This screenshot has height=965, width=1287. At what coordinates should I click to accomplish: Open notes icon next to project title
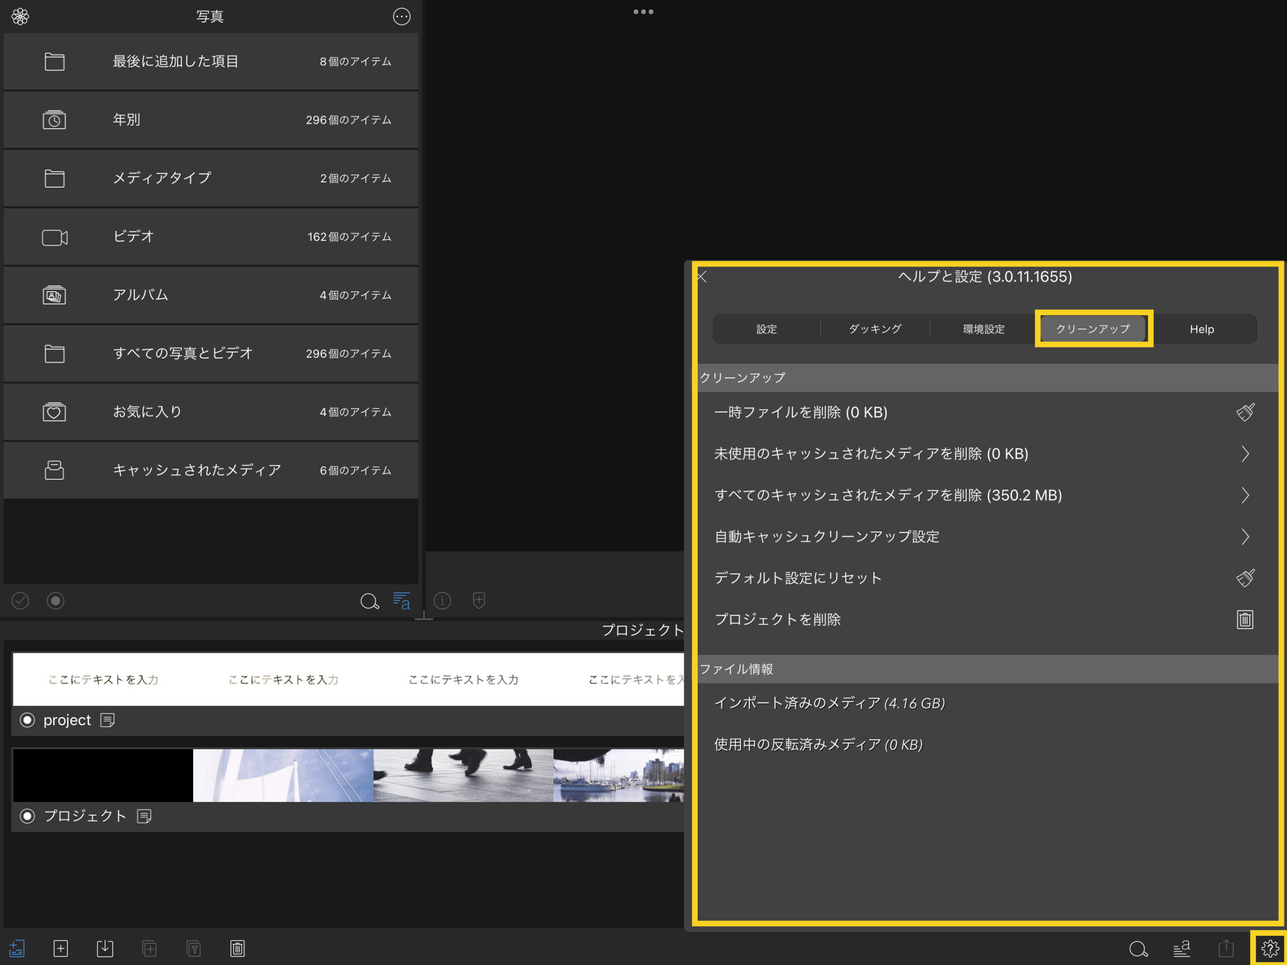coord(108,720)
